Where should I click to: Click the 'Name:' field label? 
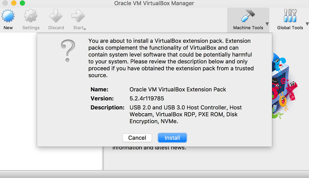(x=99, y=89)
